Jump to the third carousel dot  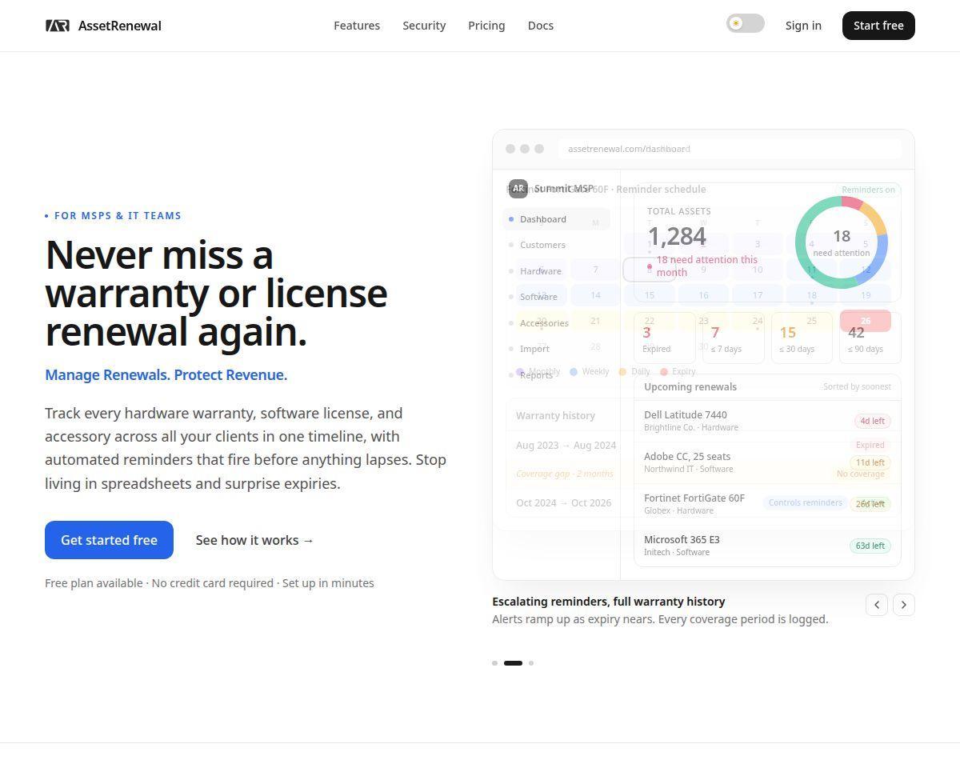pos(531,663)
